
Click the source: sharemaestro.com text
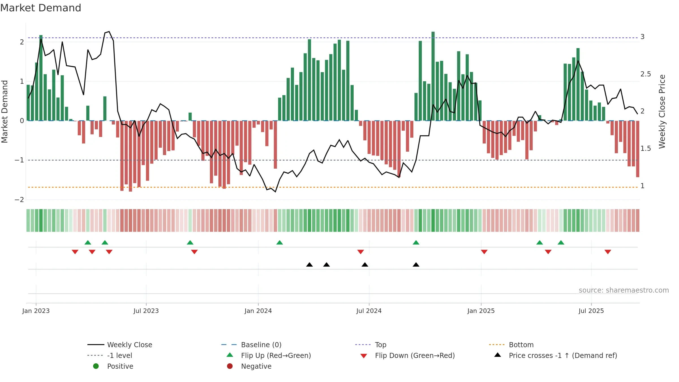tap(624, 290)
